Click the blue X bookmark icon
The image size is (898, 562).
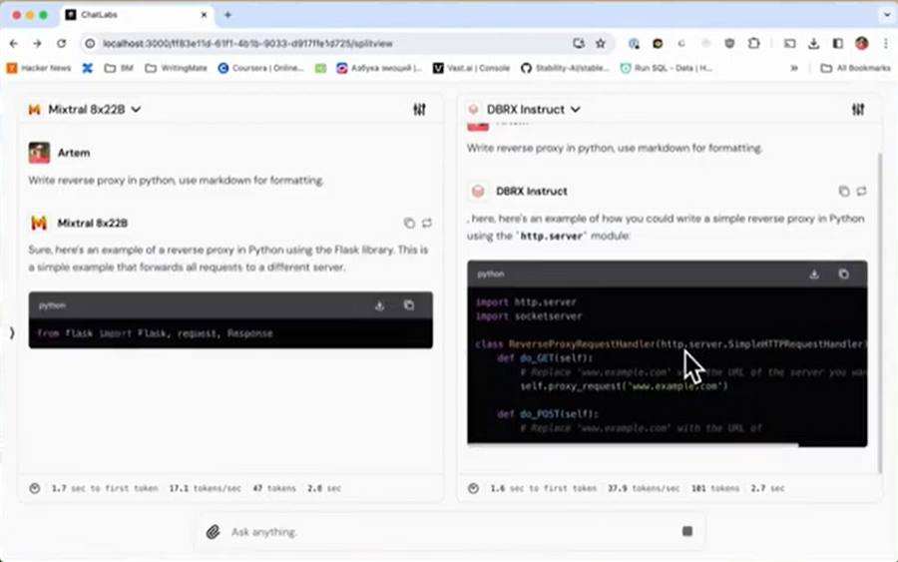pos(87,68)
